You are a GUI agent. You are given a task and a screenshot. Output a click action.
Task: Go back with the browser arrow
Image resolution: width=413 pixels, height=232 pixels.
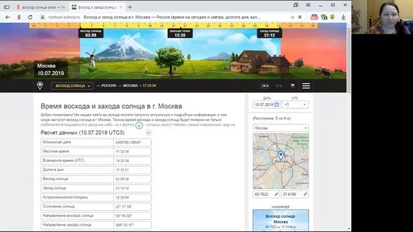8,17
